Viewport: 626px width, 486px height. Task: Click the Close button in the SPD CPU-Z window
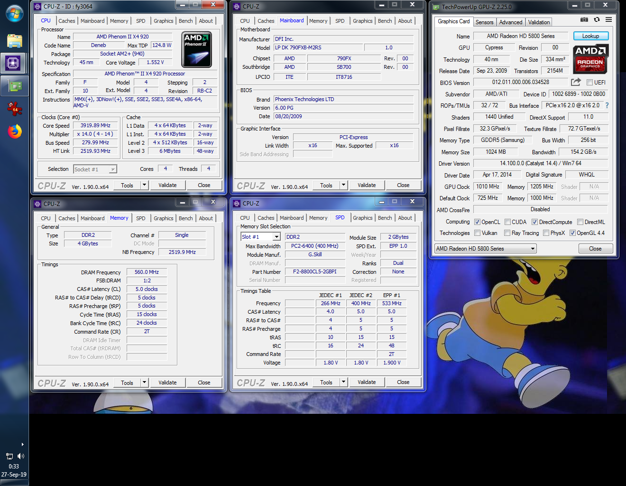point(403,382)
